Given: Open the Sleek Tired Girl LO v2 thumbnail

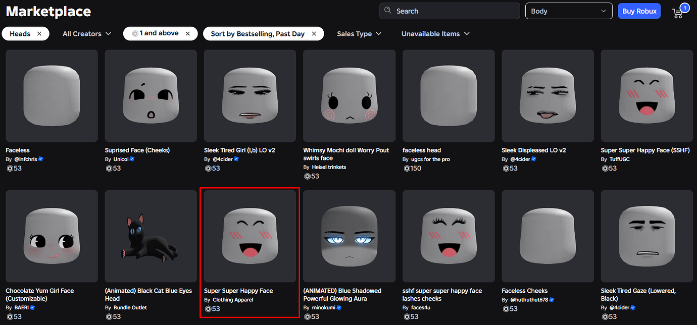Looking at the screenshot, I should click(x=250, y=96).
